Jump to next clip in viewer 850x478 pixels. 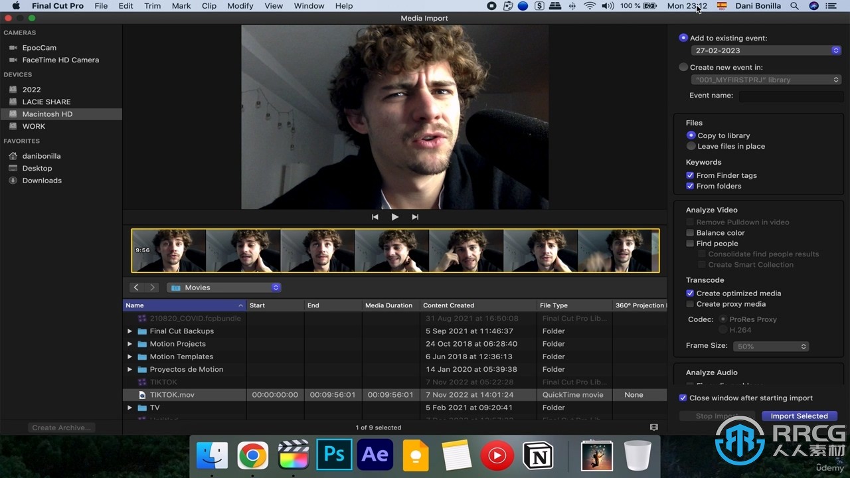tap(415, 217)
